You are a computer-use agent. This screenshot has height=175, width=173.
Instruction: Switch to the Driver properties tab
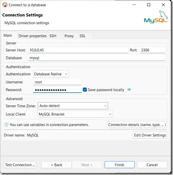pyautogui.click(x=32, y=36)
